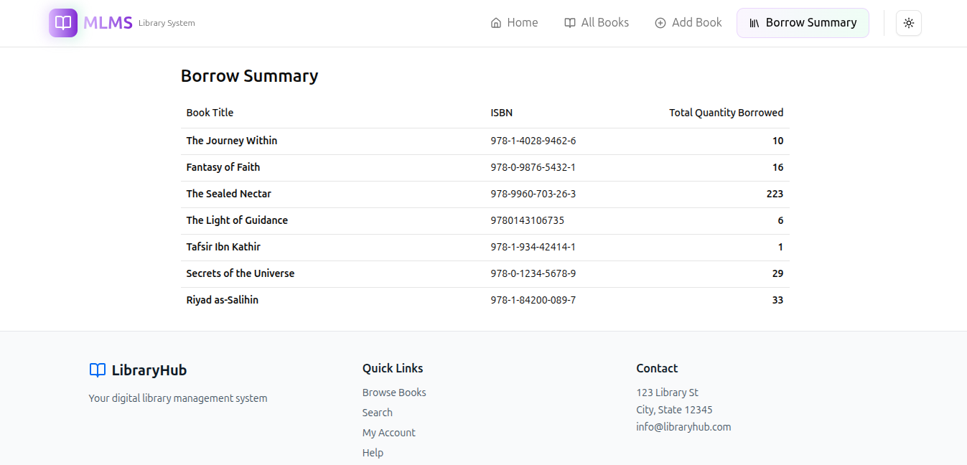This screenshot has width=967, height=465.
Task: Select Riyad as-Salihin title cell
Action: (223, 300)
